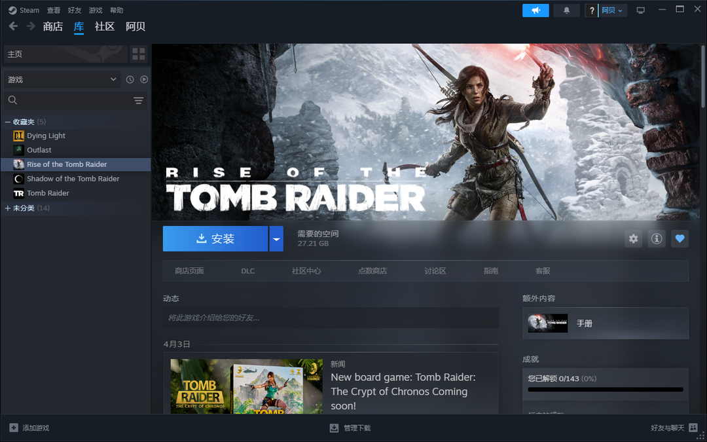Click the question mark avatar
The image size is (707, 442).
coord(592,10)
